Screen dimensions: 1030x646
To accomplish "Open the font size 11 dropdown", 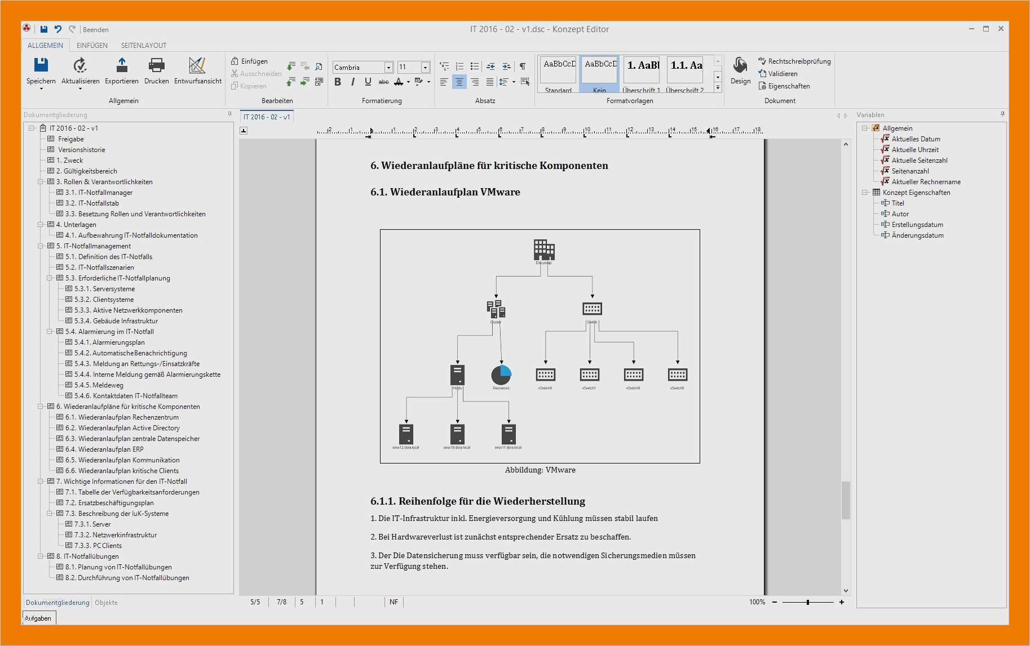I will [x=425, y=67].
